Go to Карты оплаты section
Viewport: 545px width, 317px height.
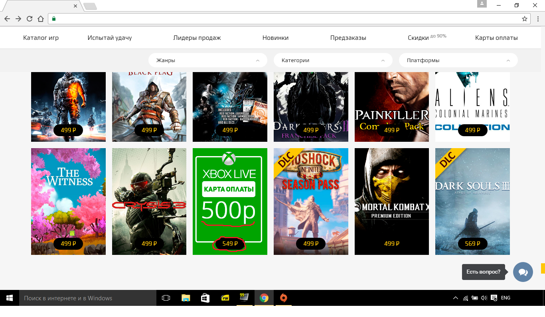pos(496,38)
